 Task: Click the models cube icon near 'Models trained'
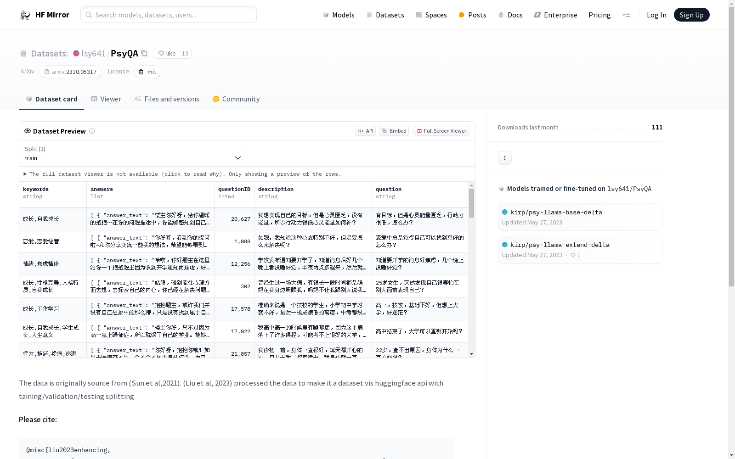[501, 189]
